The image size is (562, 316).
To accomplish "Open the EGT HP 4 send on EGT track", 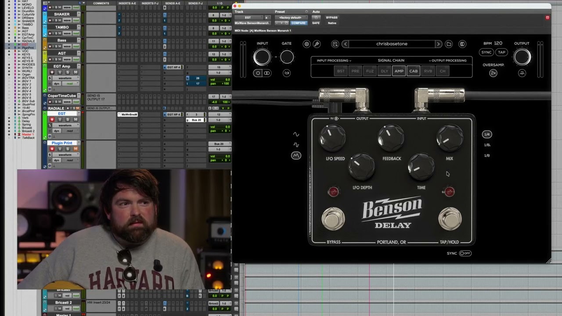I will coord(173,115).
